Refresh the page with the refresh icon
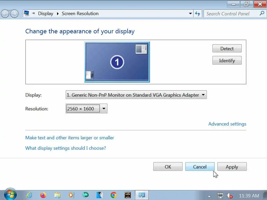Screen dimensions: 267x200 pos(198,14)
